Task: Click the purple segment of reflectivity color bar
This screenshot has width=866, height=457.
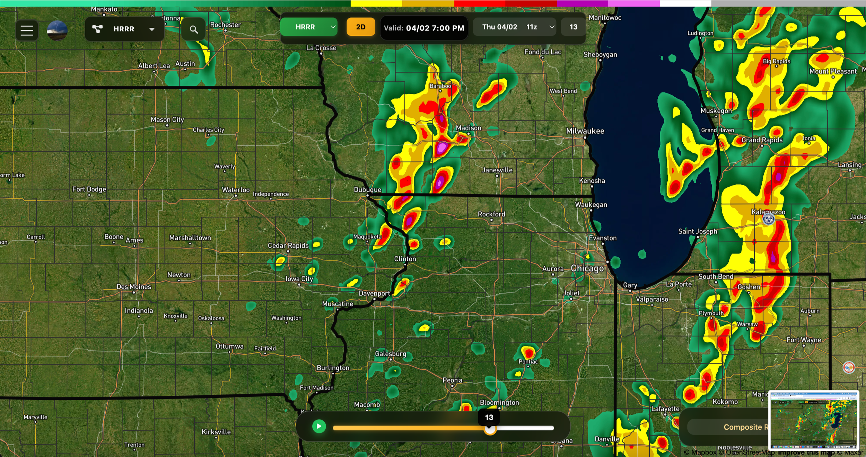Action: click(x=582, y=3)
